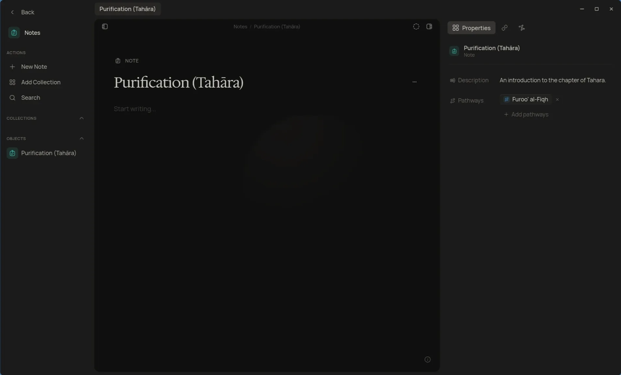The width and height of the screenshot is (621, 375).
Task: Open the links tab icon
Action: click(504, 28)
